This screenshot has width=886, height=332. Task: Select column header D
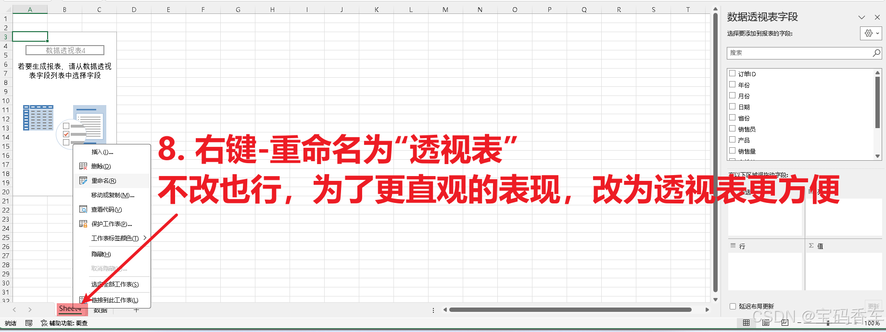[x=134, y=10]
